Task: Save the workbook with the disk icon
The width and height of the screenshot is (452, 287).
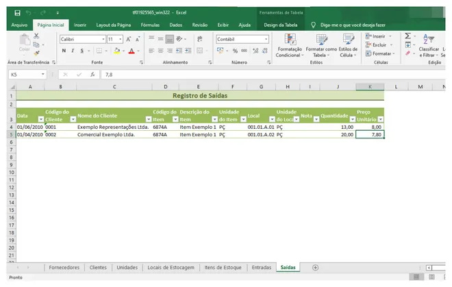Action: pyautogui.click(x=17, y=13)
